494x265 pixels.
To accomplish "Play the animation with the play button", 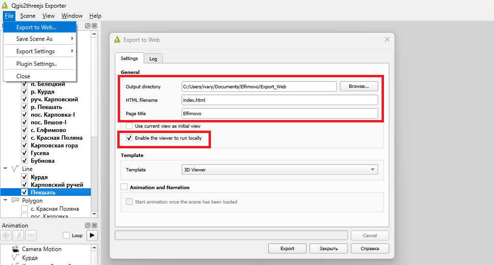I will [92, 235].
